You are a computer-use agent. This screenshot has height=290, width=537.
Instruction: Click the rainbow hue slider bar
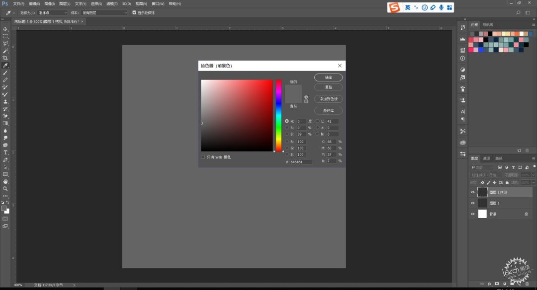(279, 116)
